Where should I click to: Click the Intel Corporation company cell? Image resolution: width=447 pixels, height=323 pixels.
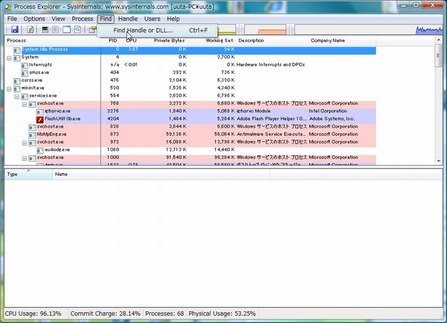click(x=328, y=111)
